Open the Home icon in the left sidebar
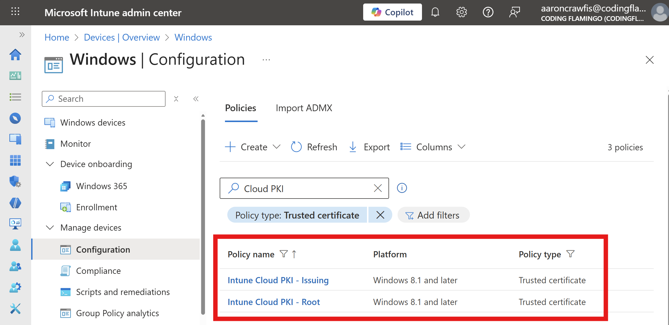Image resolution: width=669 pixels, height=325 pixels. [x=15, y=55]
